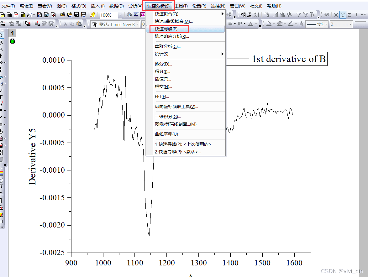
Task: Toggle the Z column designation button
Action: tap(350, 15)
